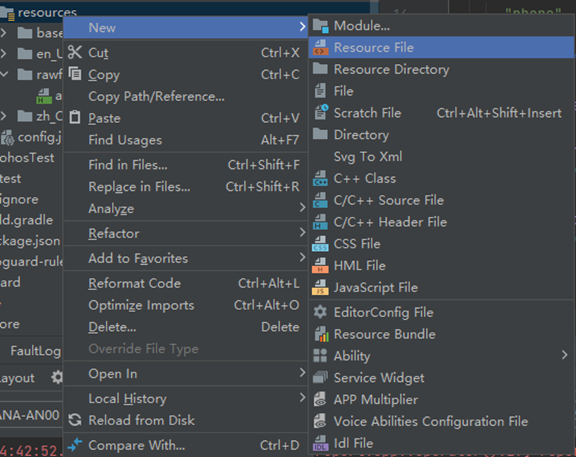Click the Copy pages icon

75,74
